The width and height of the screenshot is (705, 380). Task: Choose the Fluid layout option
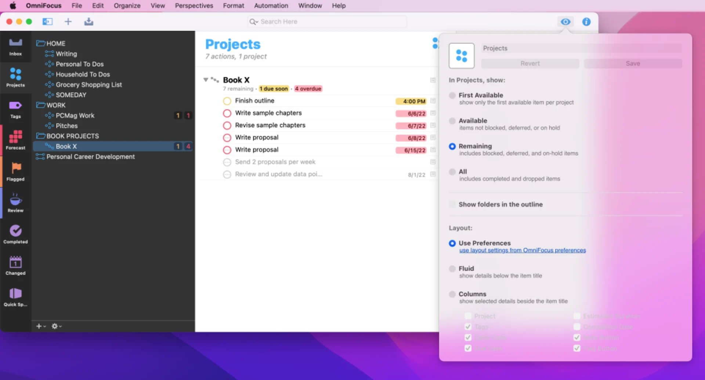tap(452, 269)
